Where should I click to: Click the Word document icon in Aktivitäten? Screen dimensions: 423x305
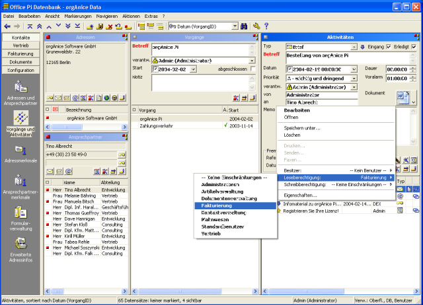403,98
